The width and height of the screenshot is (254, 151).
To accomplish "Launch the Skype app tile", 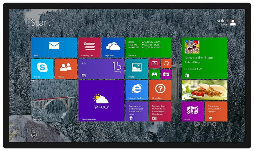I will 42,69.
